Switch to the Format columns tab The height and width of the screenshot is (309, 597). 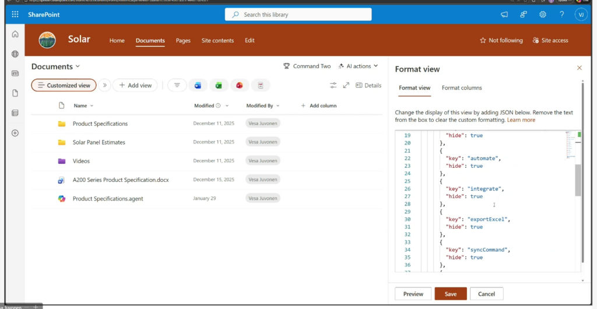pyautogui.click(x=462, y=88)
